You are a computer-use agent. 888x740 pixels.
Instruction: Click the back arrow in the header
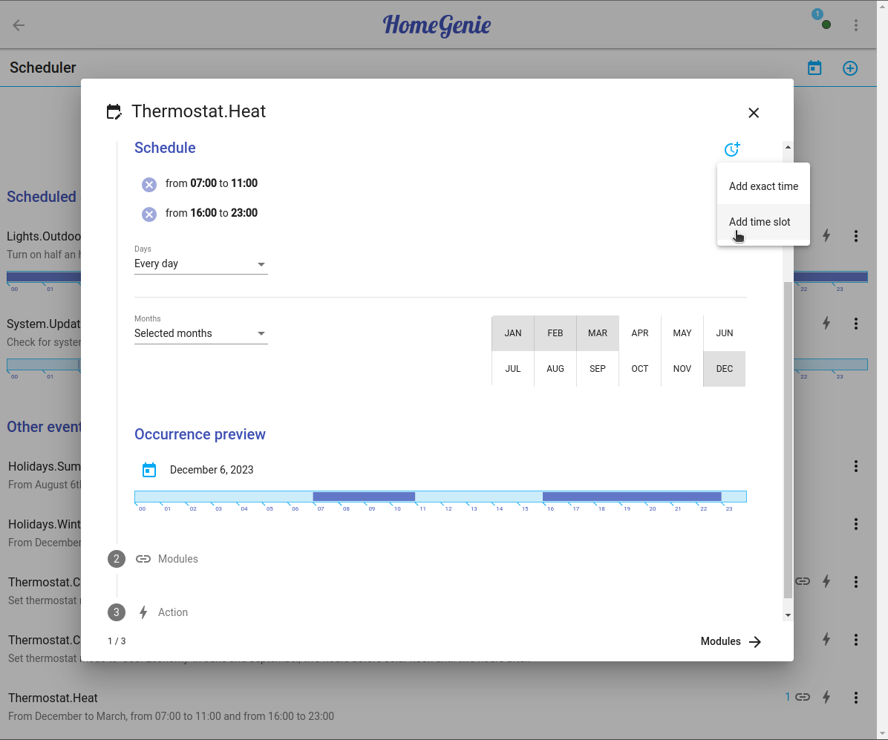click(19, 25)
